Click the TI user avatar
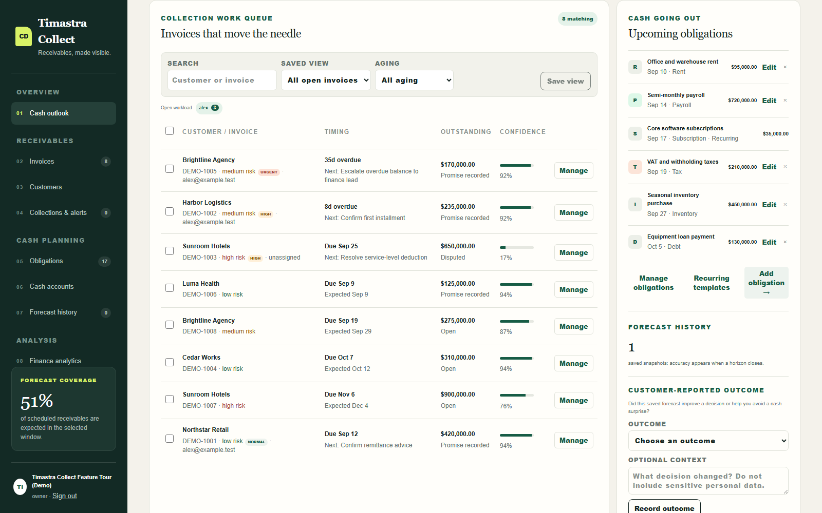Image resolution: width=822 pixels, height=513 pixels. [x=20, y=486]
